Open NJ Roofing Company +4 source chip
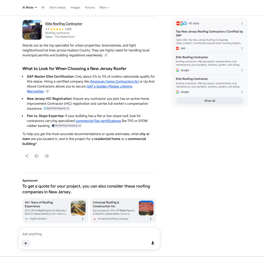 point(66,126)
